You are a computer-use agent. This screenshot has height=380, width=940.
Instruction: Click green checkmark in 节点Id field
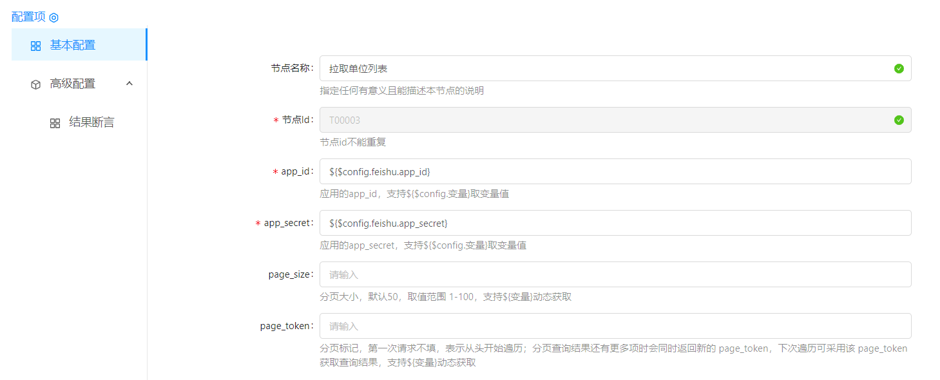[x=899, y=120]
